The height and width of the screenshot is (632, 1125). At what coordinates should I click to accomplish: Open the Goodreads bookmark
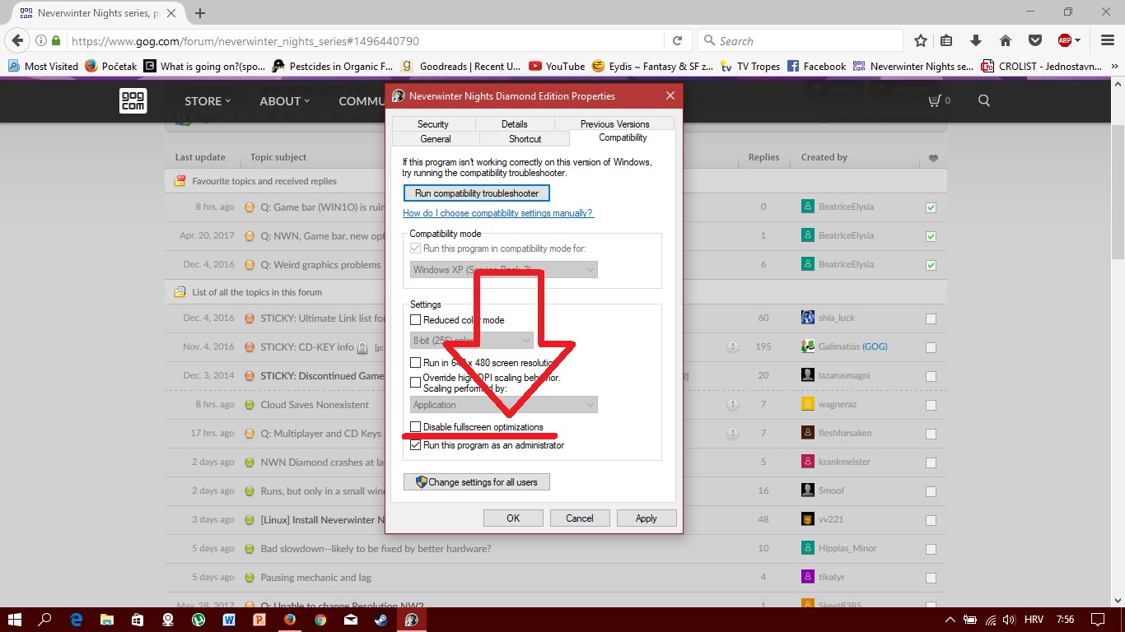click(461, 66)
